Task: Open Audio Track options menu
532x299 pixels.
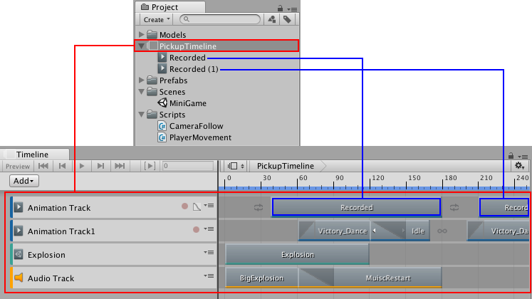Action: [x=209, y=276]
